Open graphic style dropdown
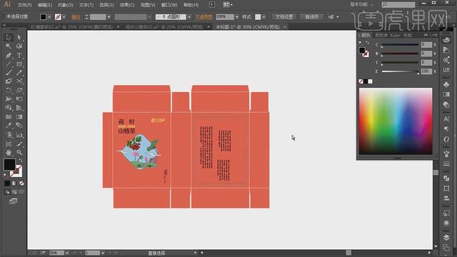 tap(263, 17)
